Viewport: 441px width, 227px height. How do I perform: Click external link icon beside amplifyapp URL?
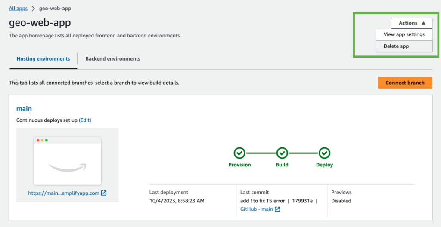pos(104,193)
